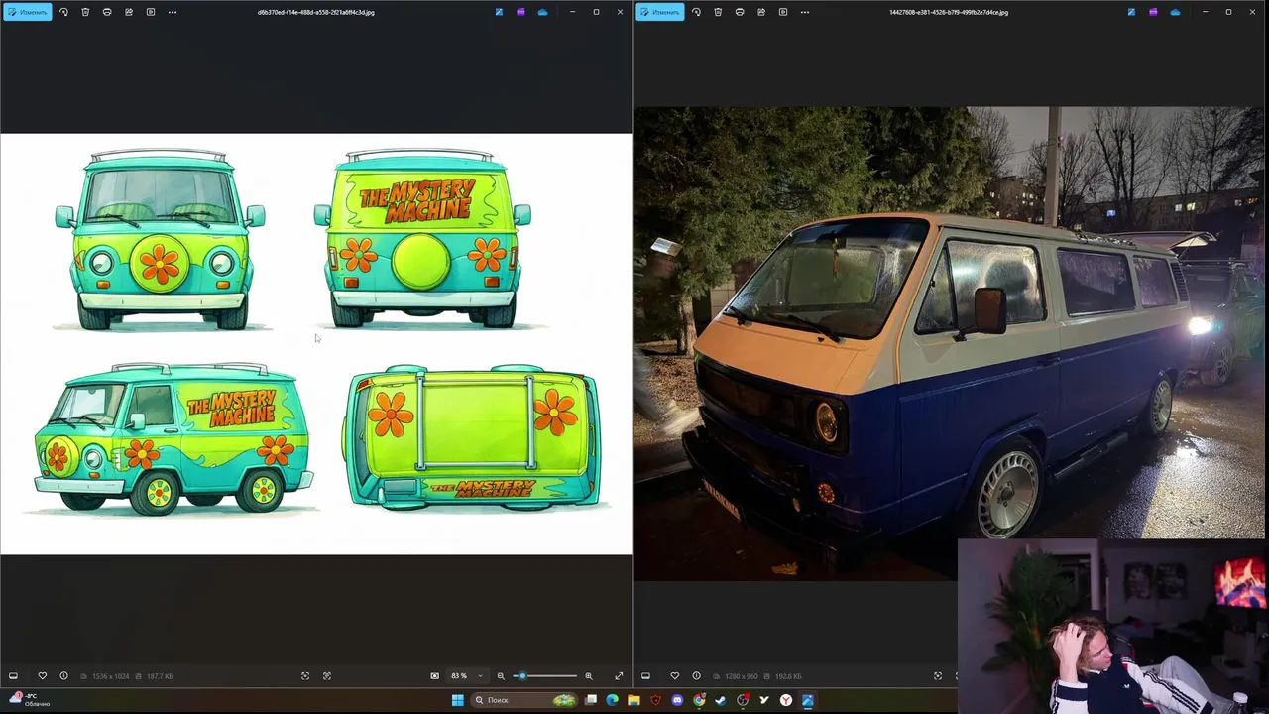This screenshot has width=1269, height=714.
Task: Open the three-dots menu in left Photos window
Action: [x=173, y=12]
